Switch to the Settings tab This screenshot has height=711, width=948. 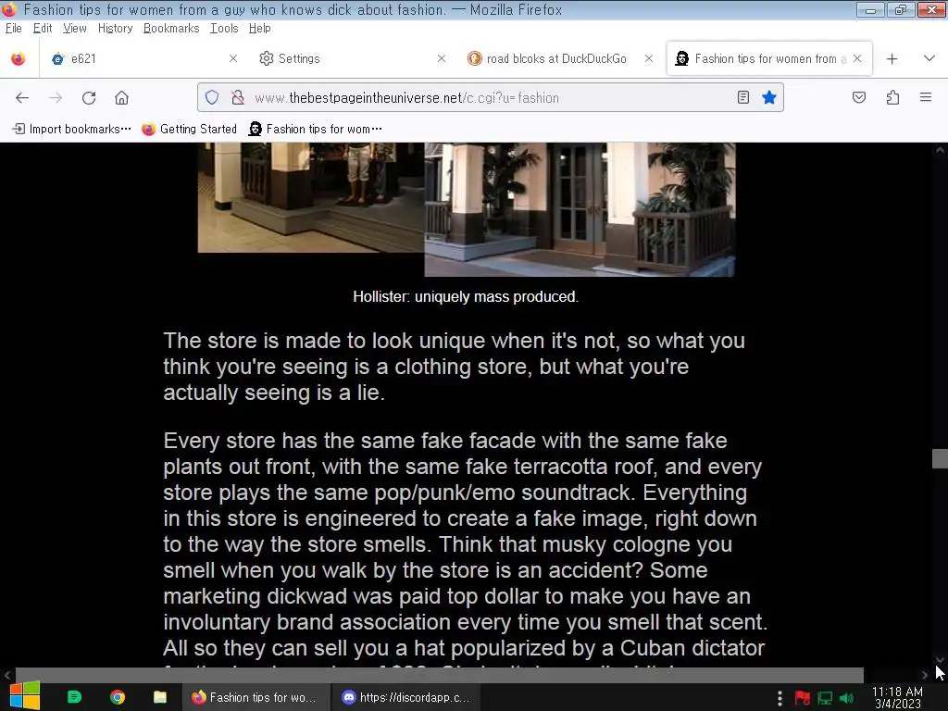(353, 58)
